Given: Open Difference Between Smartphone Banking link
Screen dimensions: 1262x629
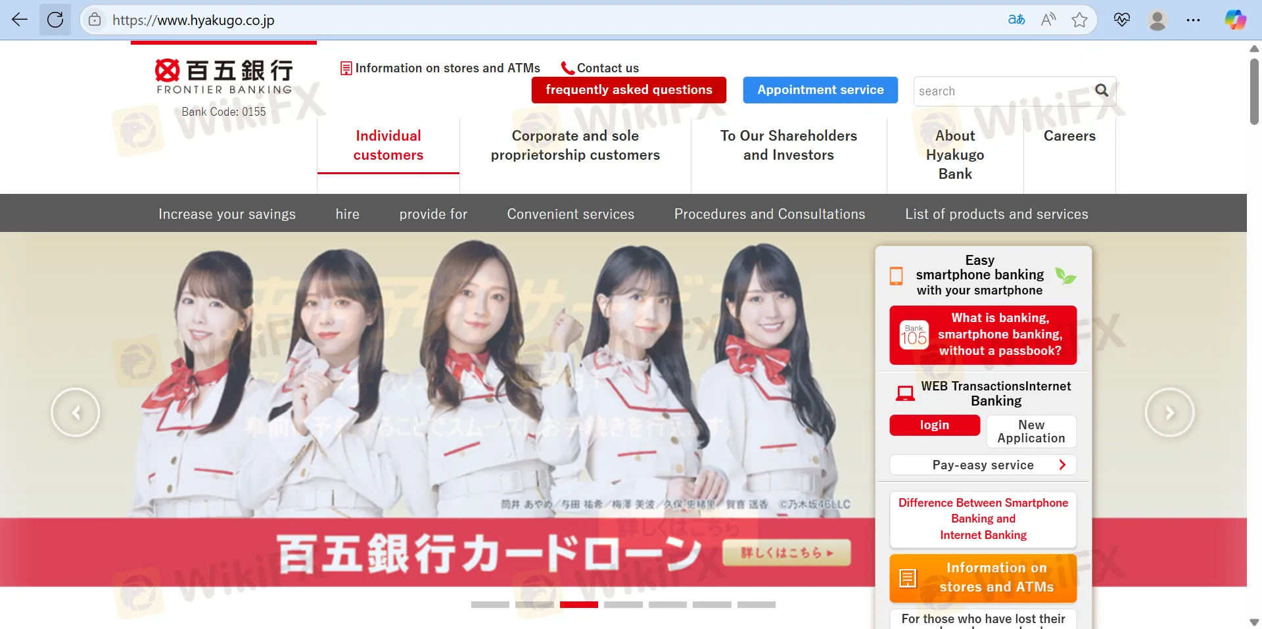Looking at the screenshot, I should pos(983,519).
